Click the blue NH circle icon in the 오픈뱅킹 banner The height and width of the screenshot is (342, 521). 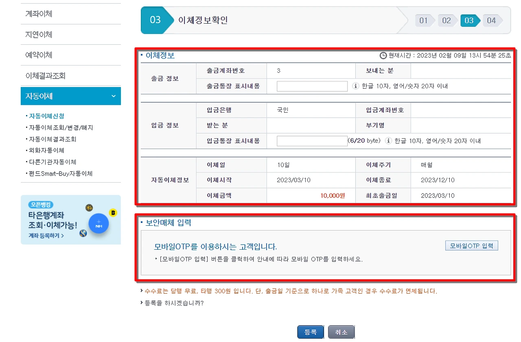tap(98, 224)
